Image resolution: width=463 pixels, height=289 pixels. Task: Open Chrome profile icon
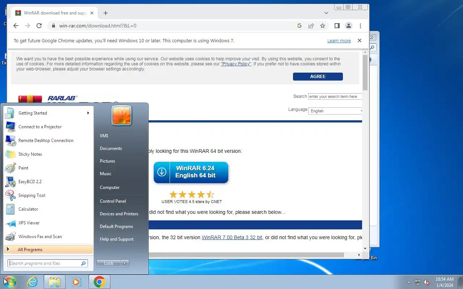(348, 26)
